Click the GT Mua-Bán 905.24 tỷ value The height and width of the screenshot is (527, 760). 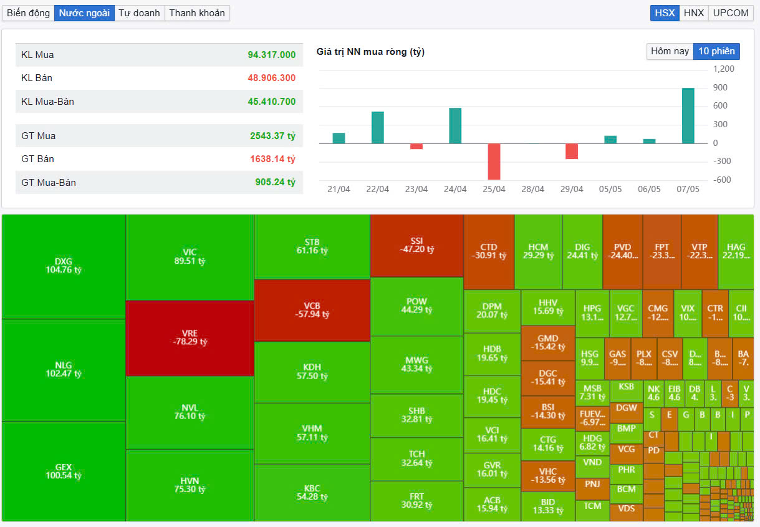275,183
